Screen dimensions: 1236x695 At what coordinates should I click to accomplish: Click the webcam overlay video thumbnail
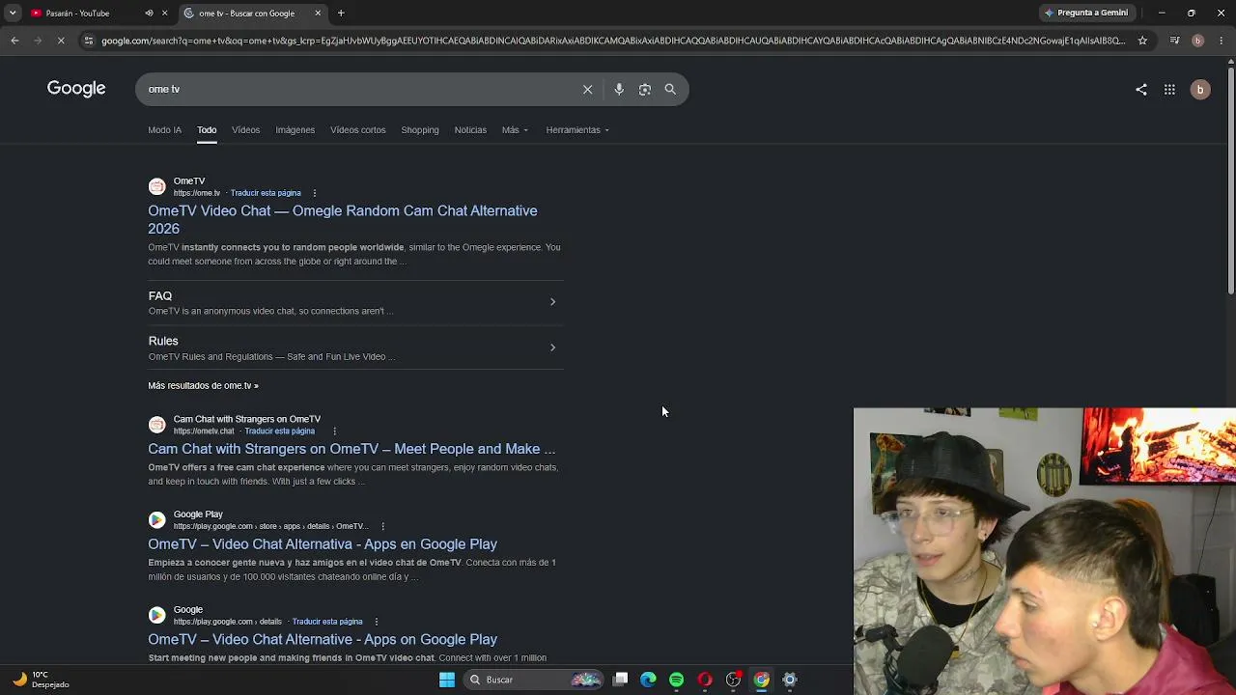pyautogui.click(x=1045, y=551)
